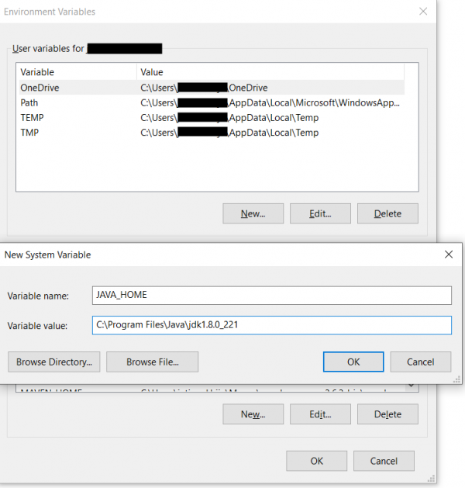Click OK in New System Variable dialog
The height and width of the screenshot is (488, 465).
tap(353, 362)
